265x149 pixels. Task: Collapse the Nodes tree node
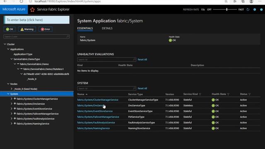point(8,84)
